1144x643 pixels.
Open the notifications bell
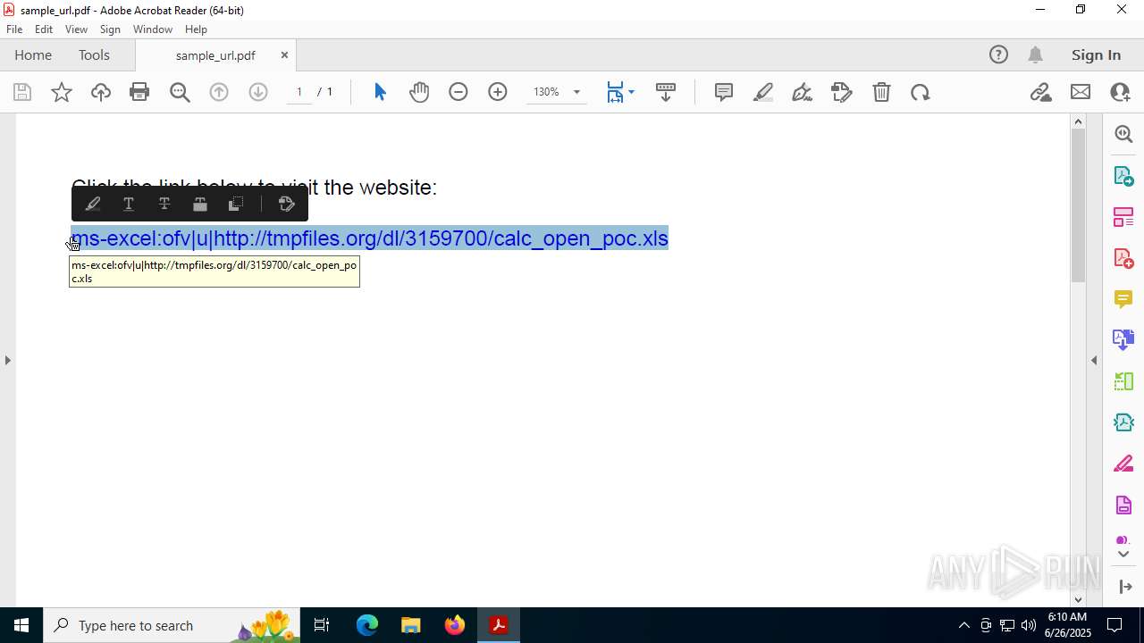tap(1036, 54)
